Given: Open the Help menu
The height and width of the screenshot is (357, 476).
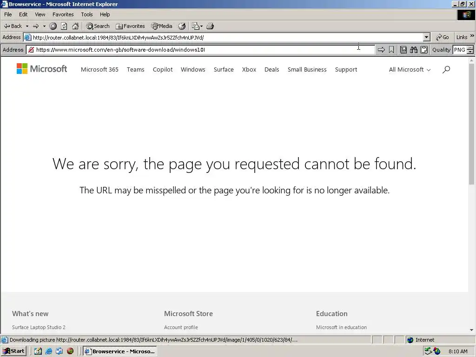Looking at the screenshot, I should click(x=105, y=14).
